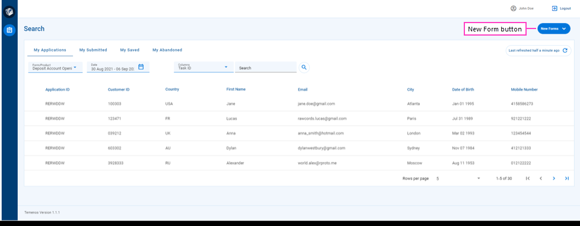This screenshot has height=226, width=580.
Task: Sort by Customer ID column header
Action: pyautogui.click(x=119, y=90)
